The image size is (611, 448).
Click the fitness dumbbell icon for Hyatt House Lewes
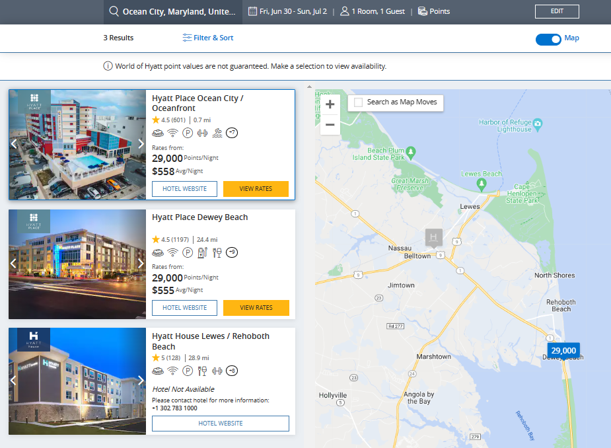(217, 371)
